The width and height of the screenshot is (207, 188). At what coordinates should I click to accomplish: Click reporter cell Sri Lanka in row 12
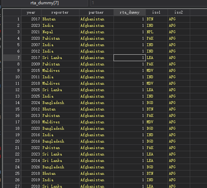click(60, 90)
